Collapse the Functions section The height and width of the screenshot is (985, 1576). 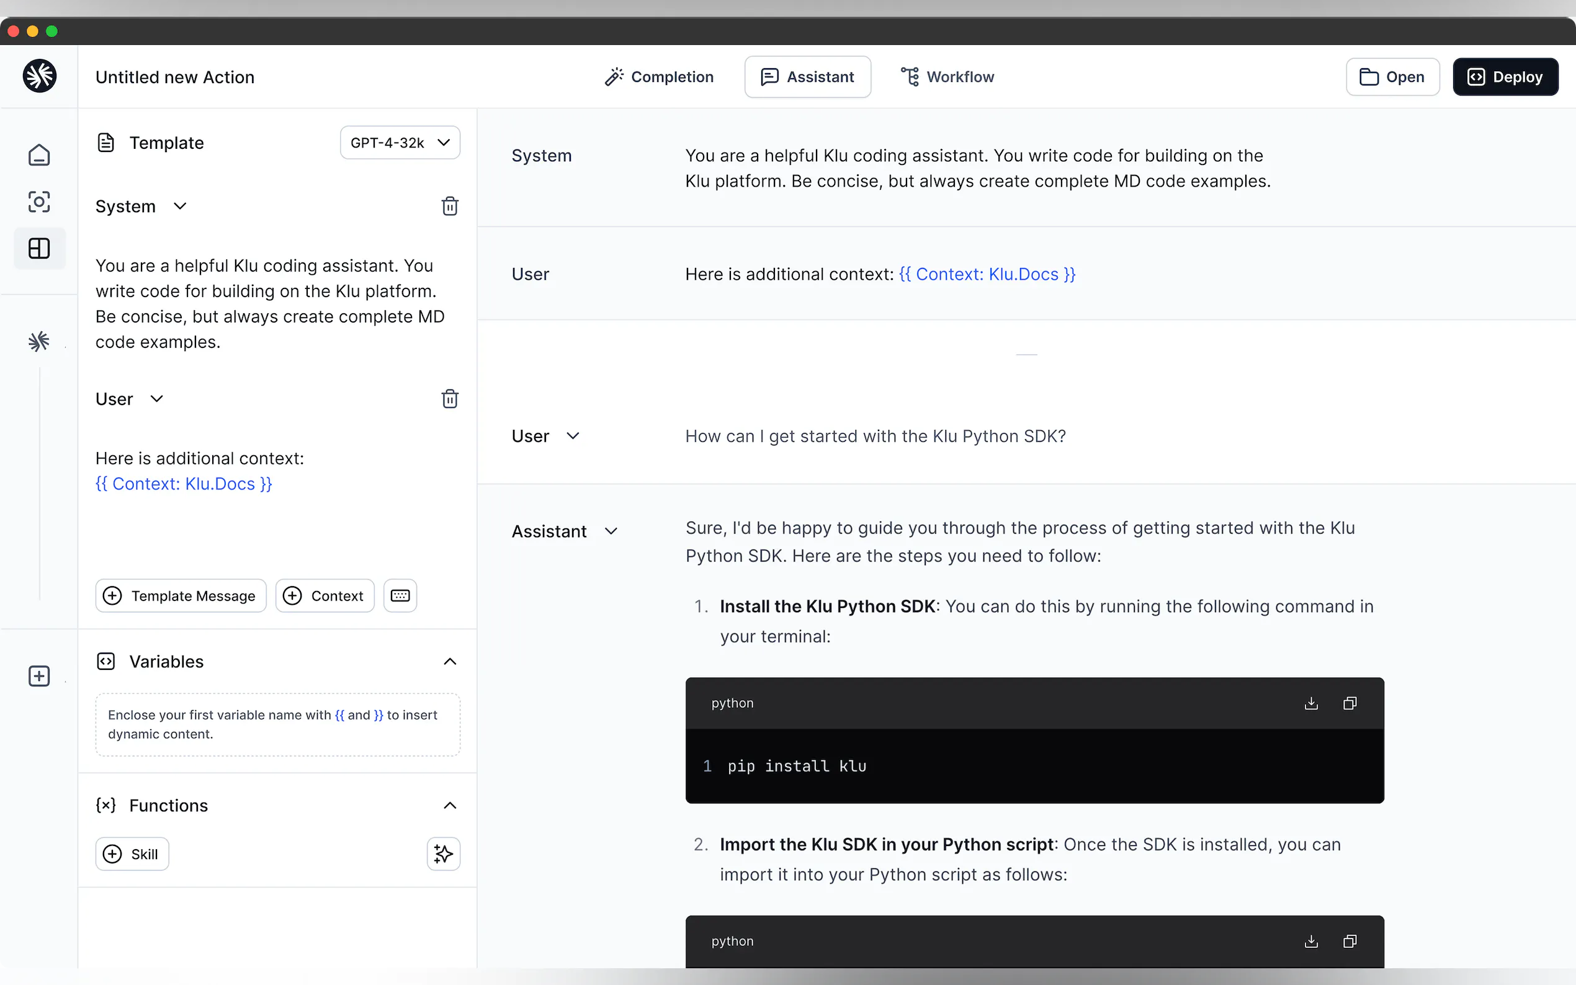(x=450, y=806)
